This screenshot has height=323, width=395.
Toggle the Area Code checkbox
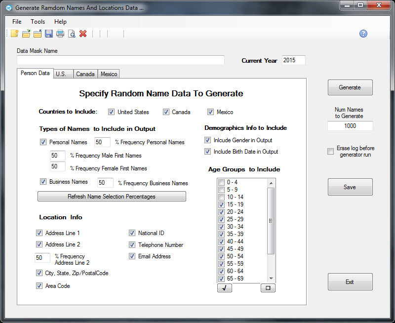pos(39,285)
